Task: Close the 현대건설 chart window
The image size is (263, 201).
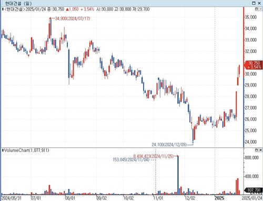Action: 259,3
